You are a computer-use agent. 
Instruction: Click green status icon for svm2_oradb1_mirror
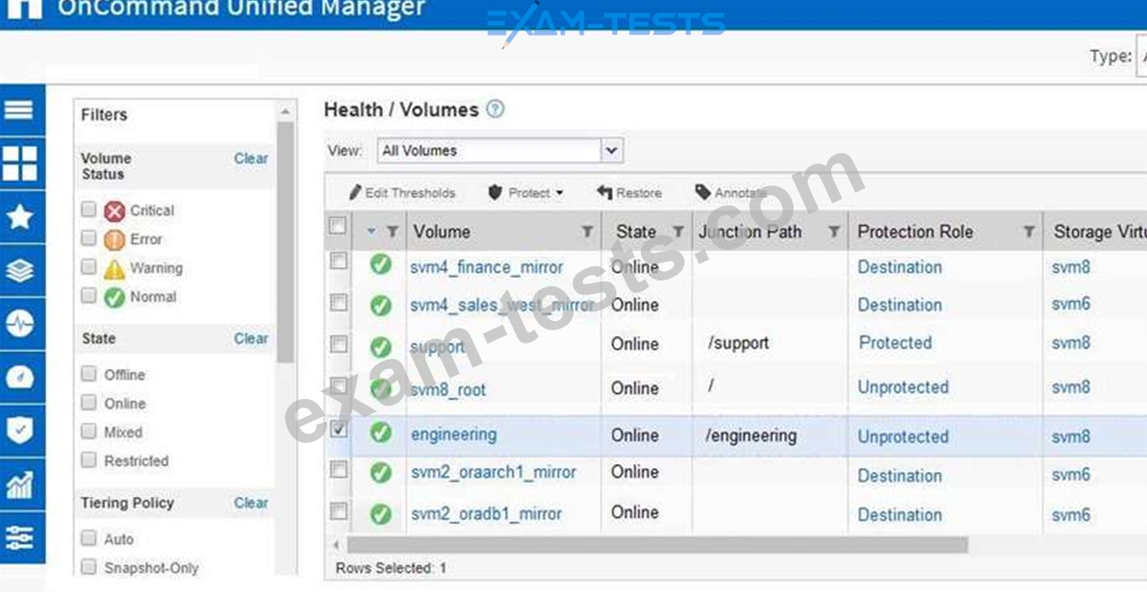coord(381,514)
